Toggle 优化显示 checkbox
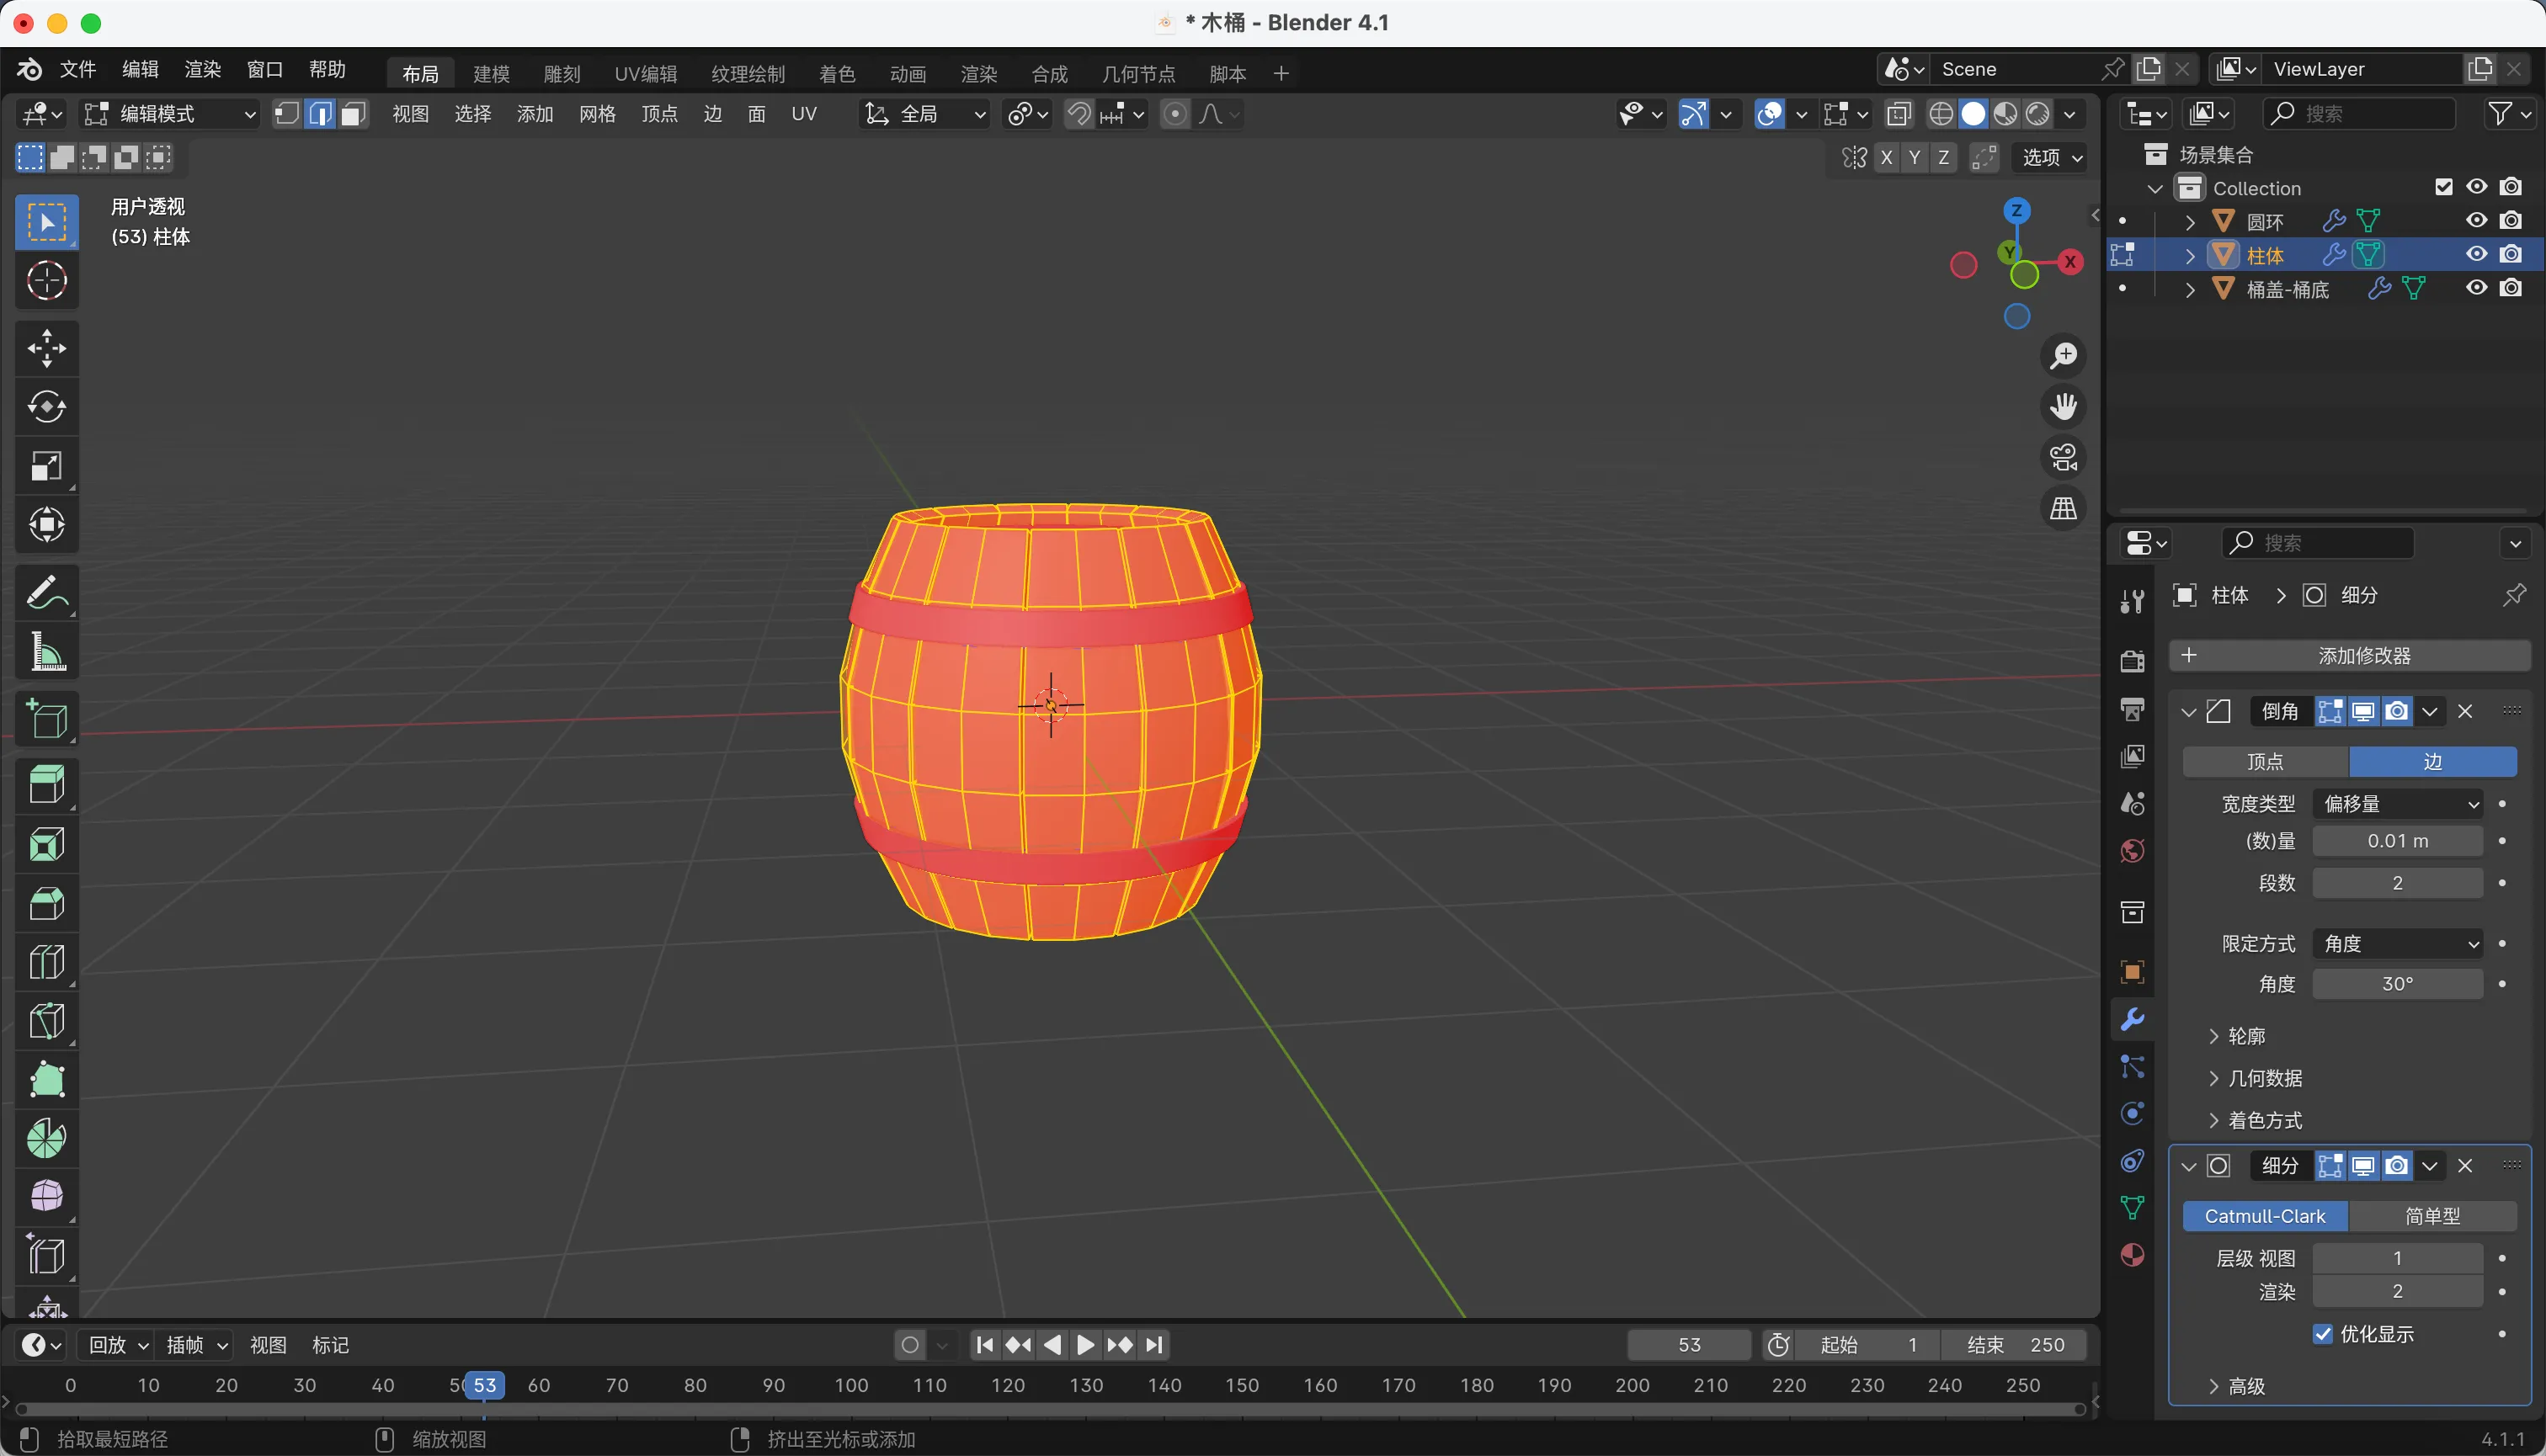Viewport: 2546px width, 1456px height. click(2323, 1334)
